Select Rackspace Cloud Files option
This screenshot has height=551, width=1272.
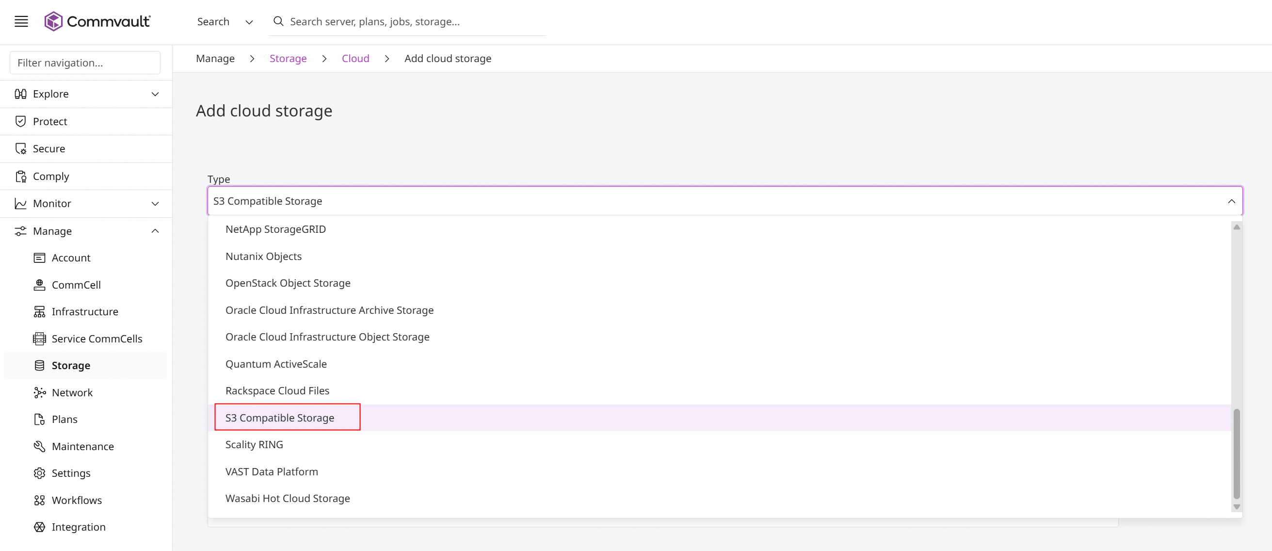[x=720, y=390]
